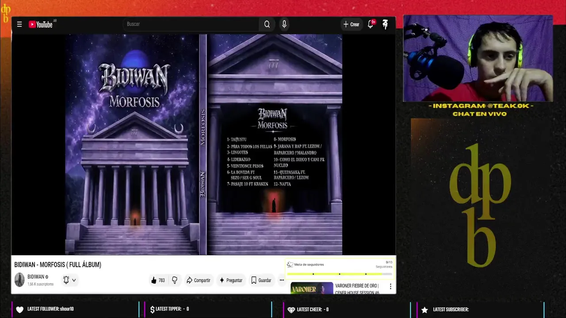Open the Crear create menu

click(351, 24)
